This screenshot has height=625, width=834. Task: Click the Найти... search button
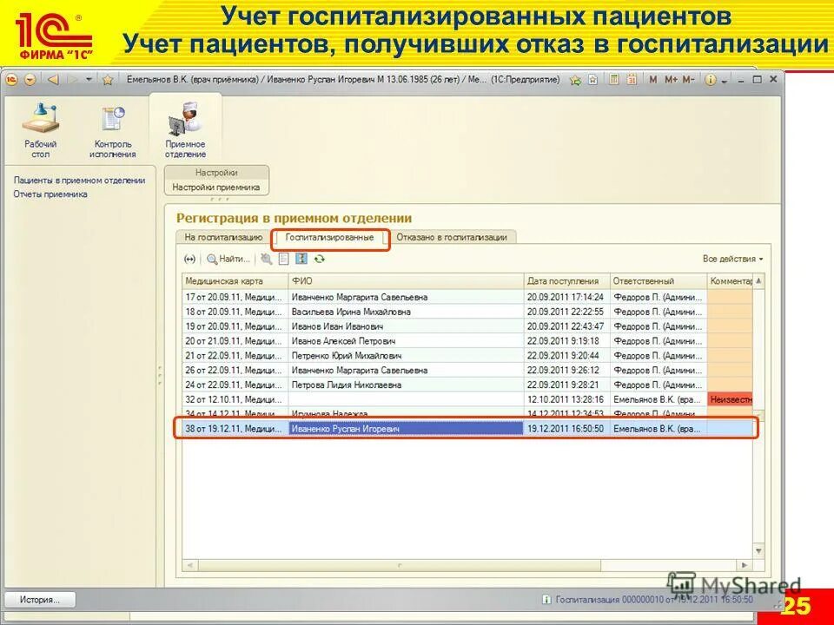228,259
